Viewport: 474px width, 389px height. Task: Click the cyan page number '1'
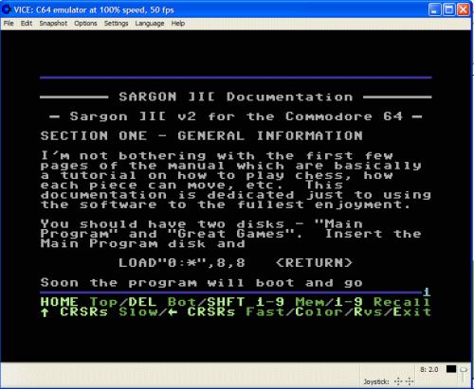[427, 292]
